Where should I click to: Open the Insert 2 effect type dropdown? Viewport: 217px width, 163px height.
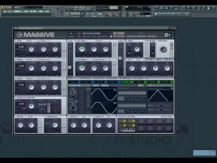pos(110,117)
